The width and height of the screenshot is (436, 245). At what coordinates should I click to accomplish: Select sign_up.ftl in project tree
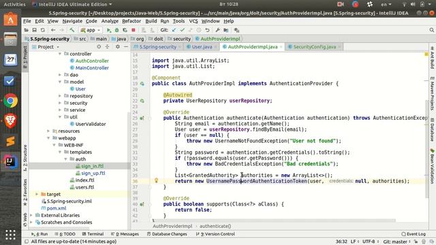93,173
